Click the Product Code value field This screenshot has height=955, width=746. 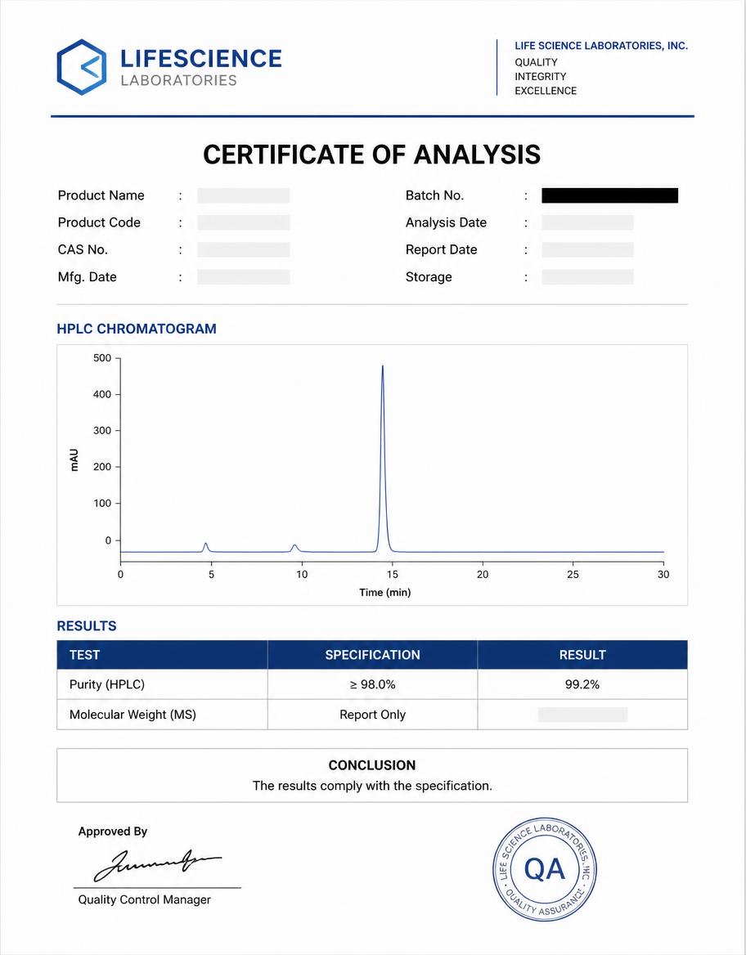coord(243,222)
